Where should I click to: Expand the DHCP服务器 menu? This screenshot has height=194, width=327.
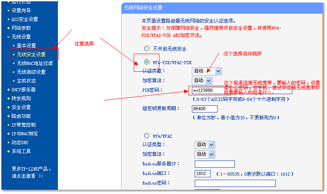click(x=23, y=90)
